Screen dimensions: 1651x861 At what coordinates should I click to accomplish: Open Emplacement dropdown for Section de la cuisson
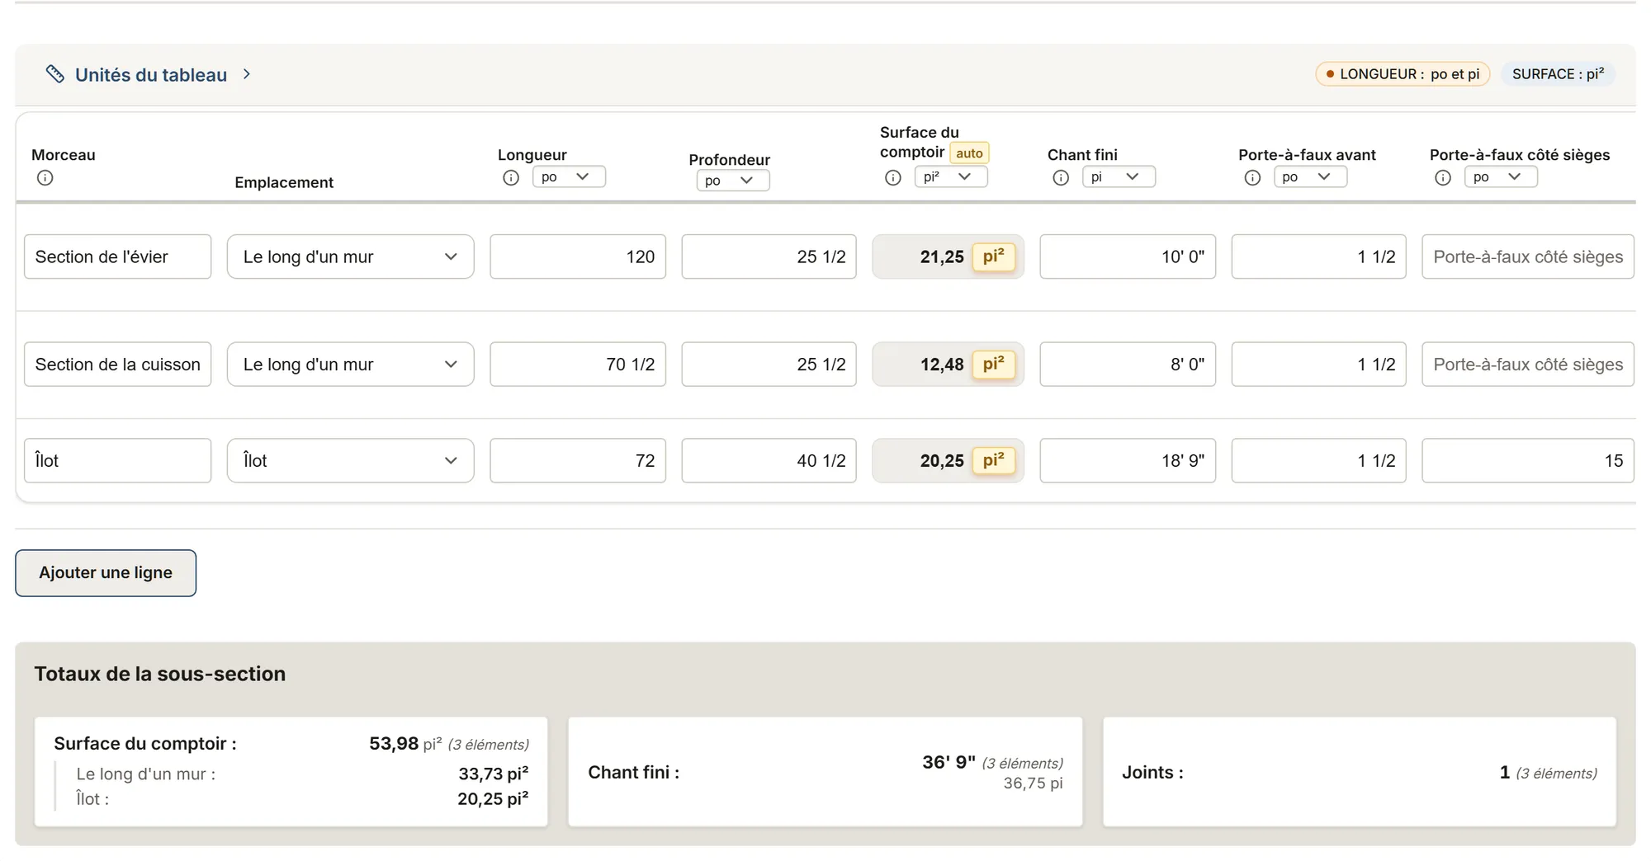point(351,364)
